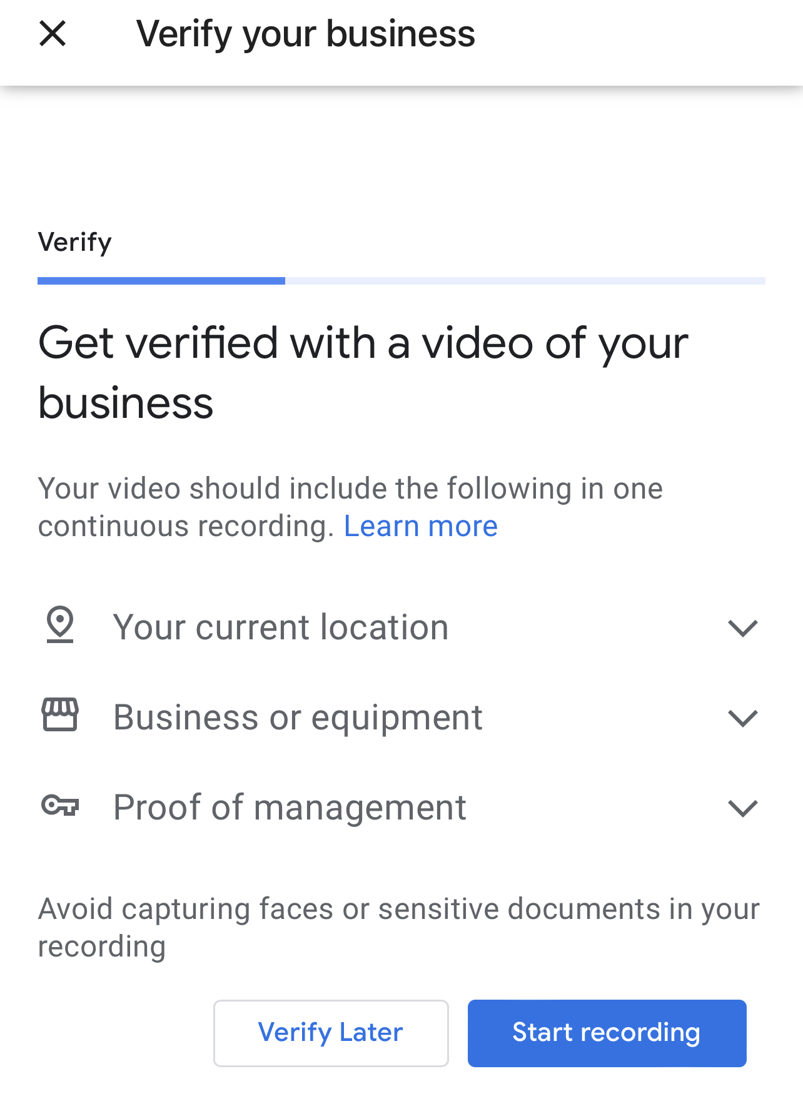Click the Avoid capturing faces notice text

399,928
